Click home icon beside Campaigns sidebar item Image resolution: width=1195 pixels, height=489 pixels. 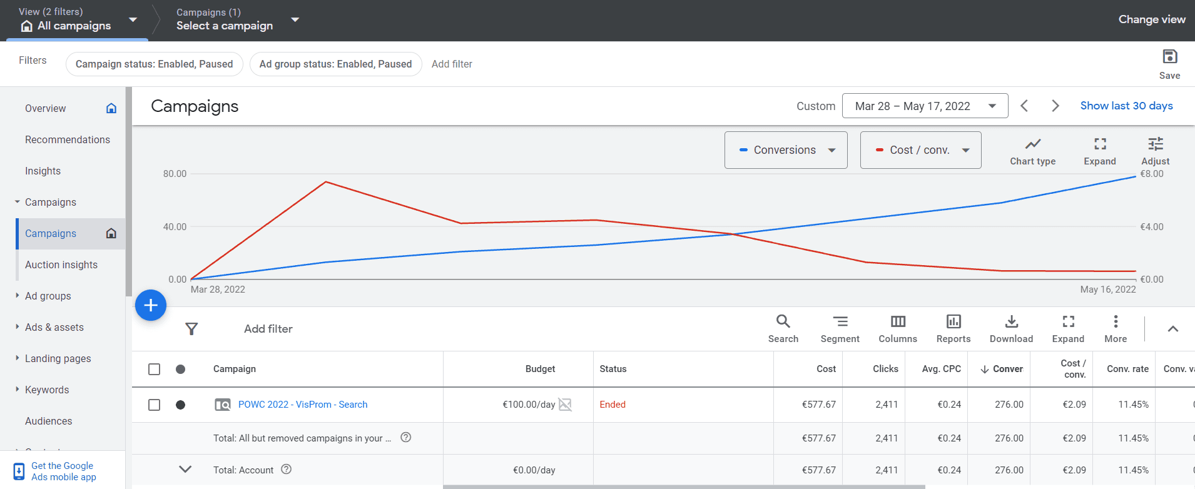[111, 233]
